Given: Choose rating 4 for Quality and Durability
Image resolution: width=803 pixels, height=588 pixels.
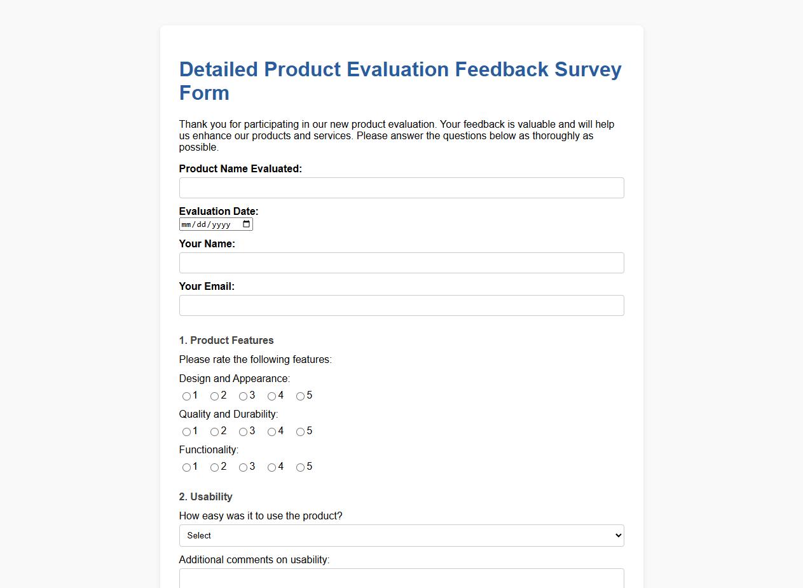Looking at the screenshot, I should (270, 432).
